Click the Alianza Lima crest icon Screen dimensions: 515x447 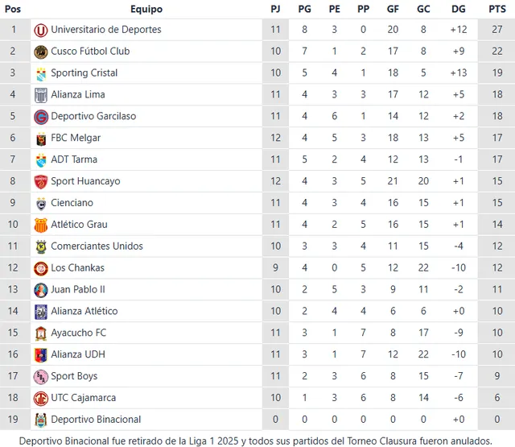(x=41, y=95)
